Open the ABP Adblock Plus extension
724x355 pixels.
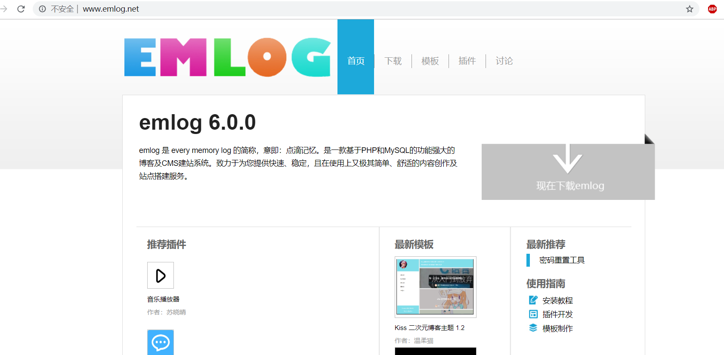coord(712,9)
